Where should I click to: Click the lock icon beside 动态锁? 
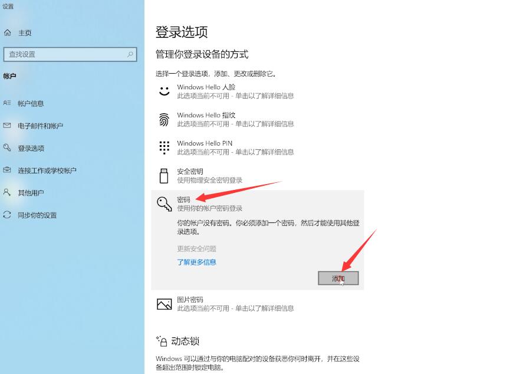click(x=162, y=341)
